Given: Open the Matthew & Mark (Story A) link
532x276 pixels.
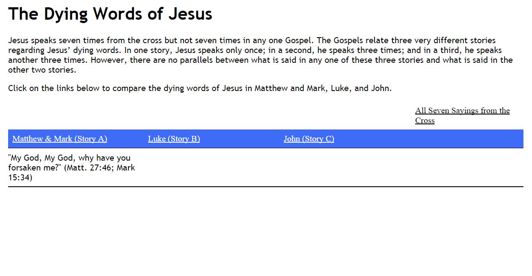Looking at the screenshot, I should coord(59,139).
